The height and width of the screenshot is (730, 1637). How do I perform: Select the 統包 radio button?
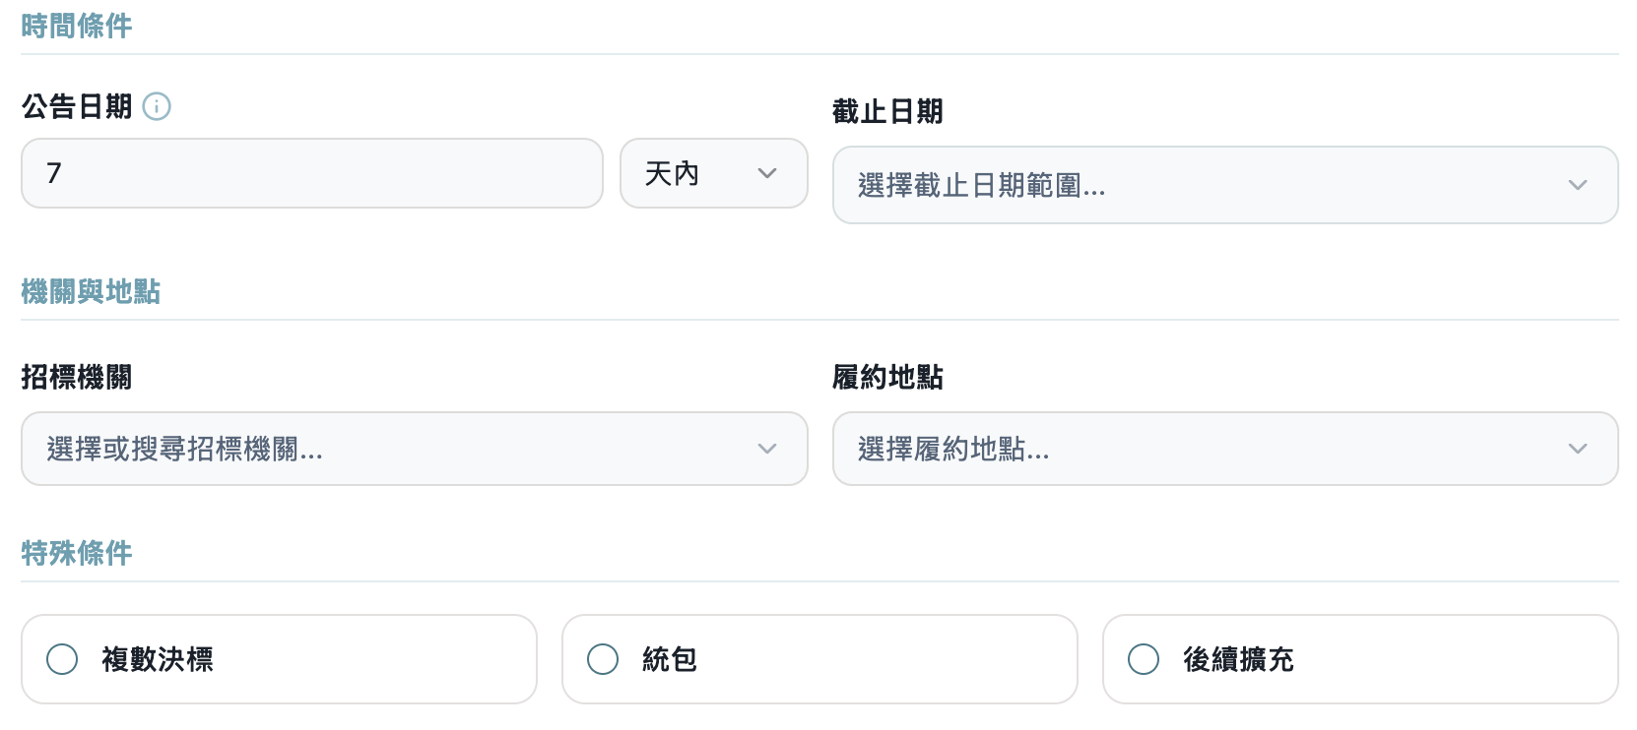coord(603,659)
